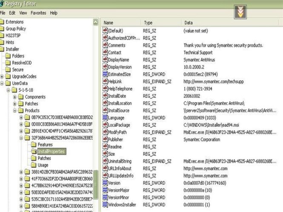Click the Name column header

121,23
